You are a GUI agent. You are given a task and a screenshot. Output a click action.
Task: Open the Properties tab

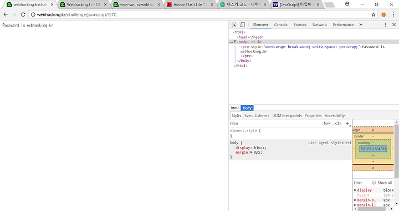(x=313, y=115)
